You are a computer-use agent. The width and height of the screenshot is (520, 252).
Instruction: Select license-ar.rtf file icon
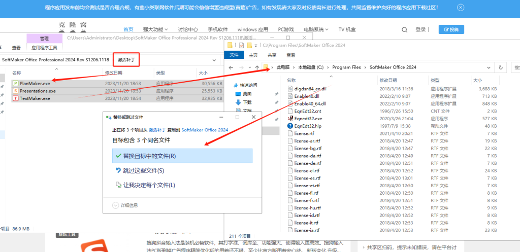point(290,141)
